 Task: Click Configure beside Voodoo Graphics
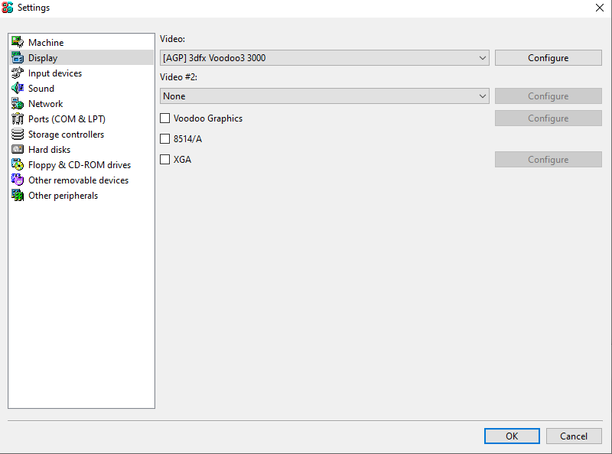[x=549, y=118]
